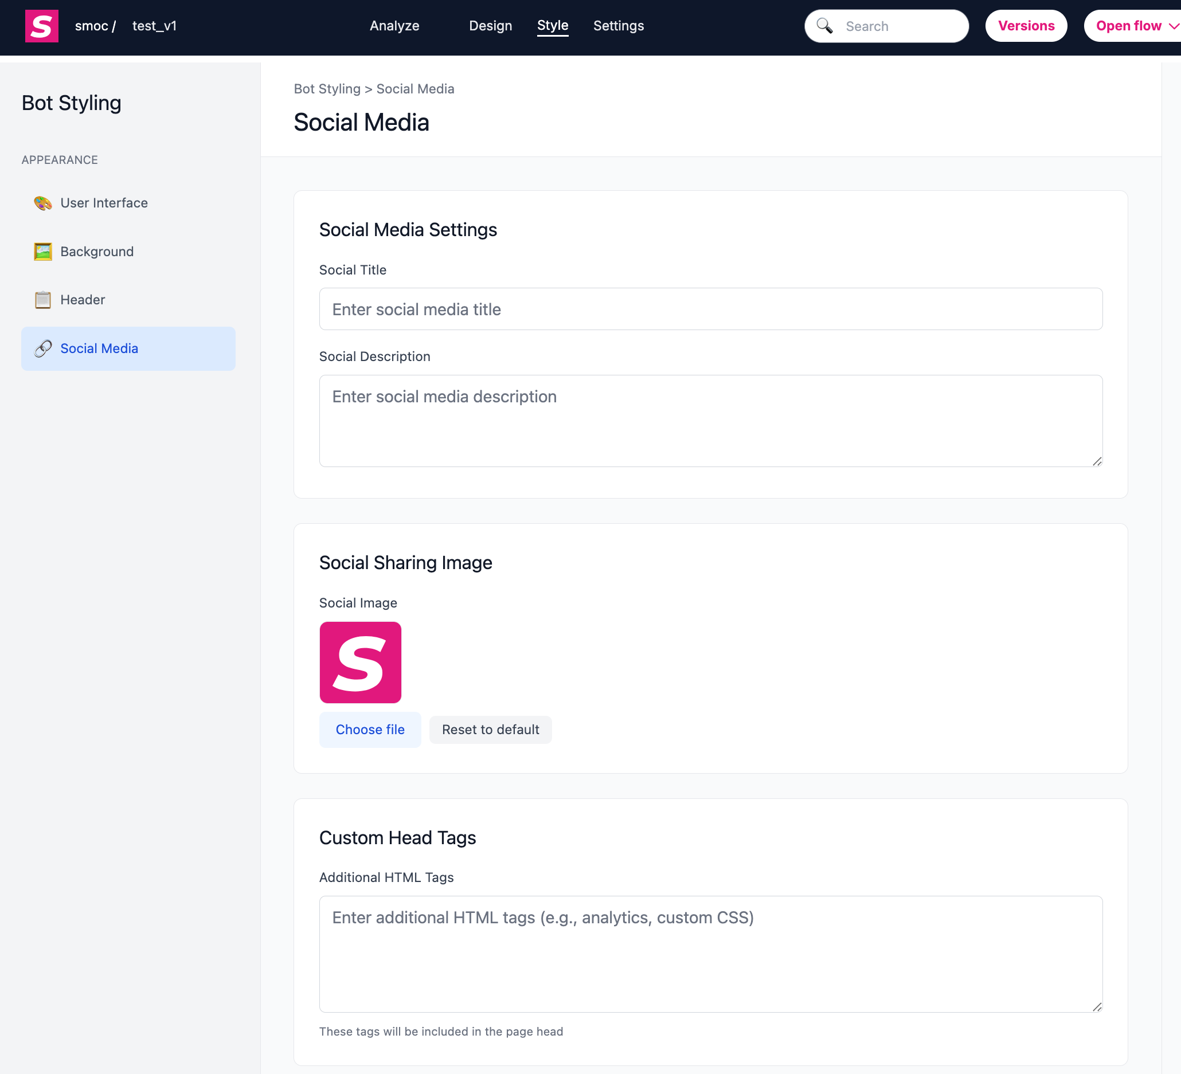Go to the Settings tab
The width and height of the screenshot is (1181, 1074).
click(618, 26)
